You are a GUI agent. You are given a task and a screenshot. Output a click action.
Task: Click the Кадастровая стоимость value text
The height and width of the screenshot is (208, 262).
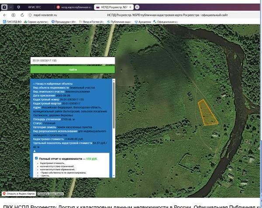74,139
